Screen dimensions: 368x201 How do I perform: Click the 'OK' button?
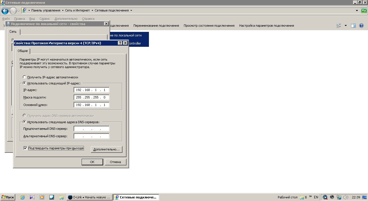pyautogui.click(x=92, y=162)
